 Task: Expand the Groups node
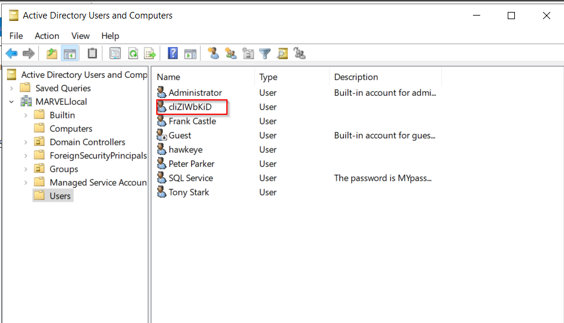click(x=26, y=169)
